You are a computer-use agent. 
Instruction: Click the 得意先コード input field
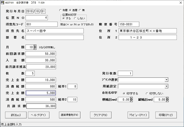click(41, 24)
